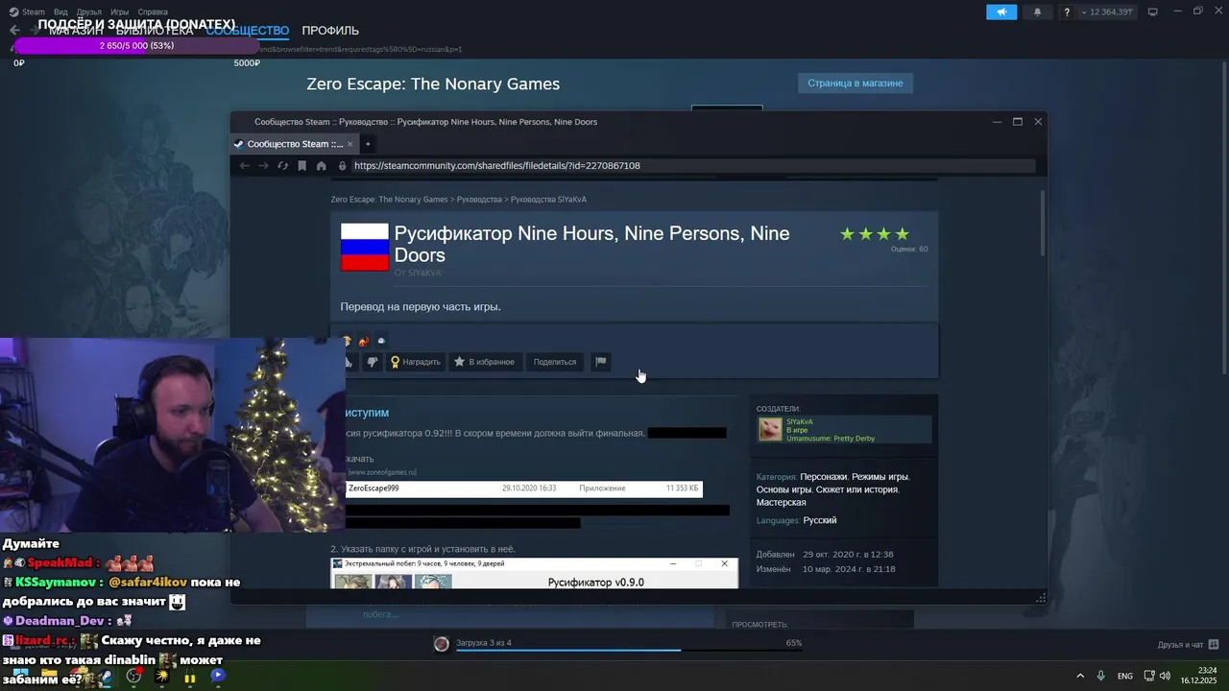Viewport: 1229px width, 691px height.
Task: Click the network icon in the system tray
Action: pyautogui.click(x=1149, y=676)
